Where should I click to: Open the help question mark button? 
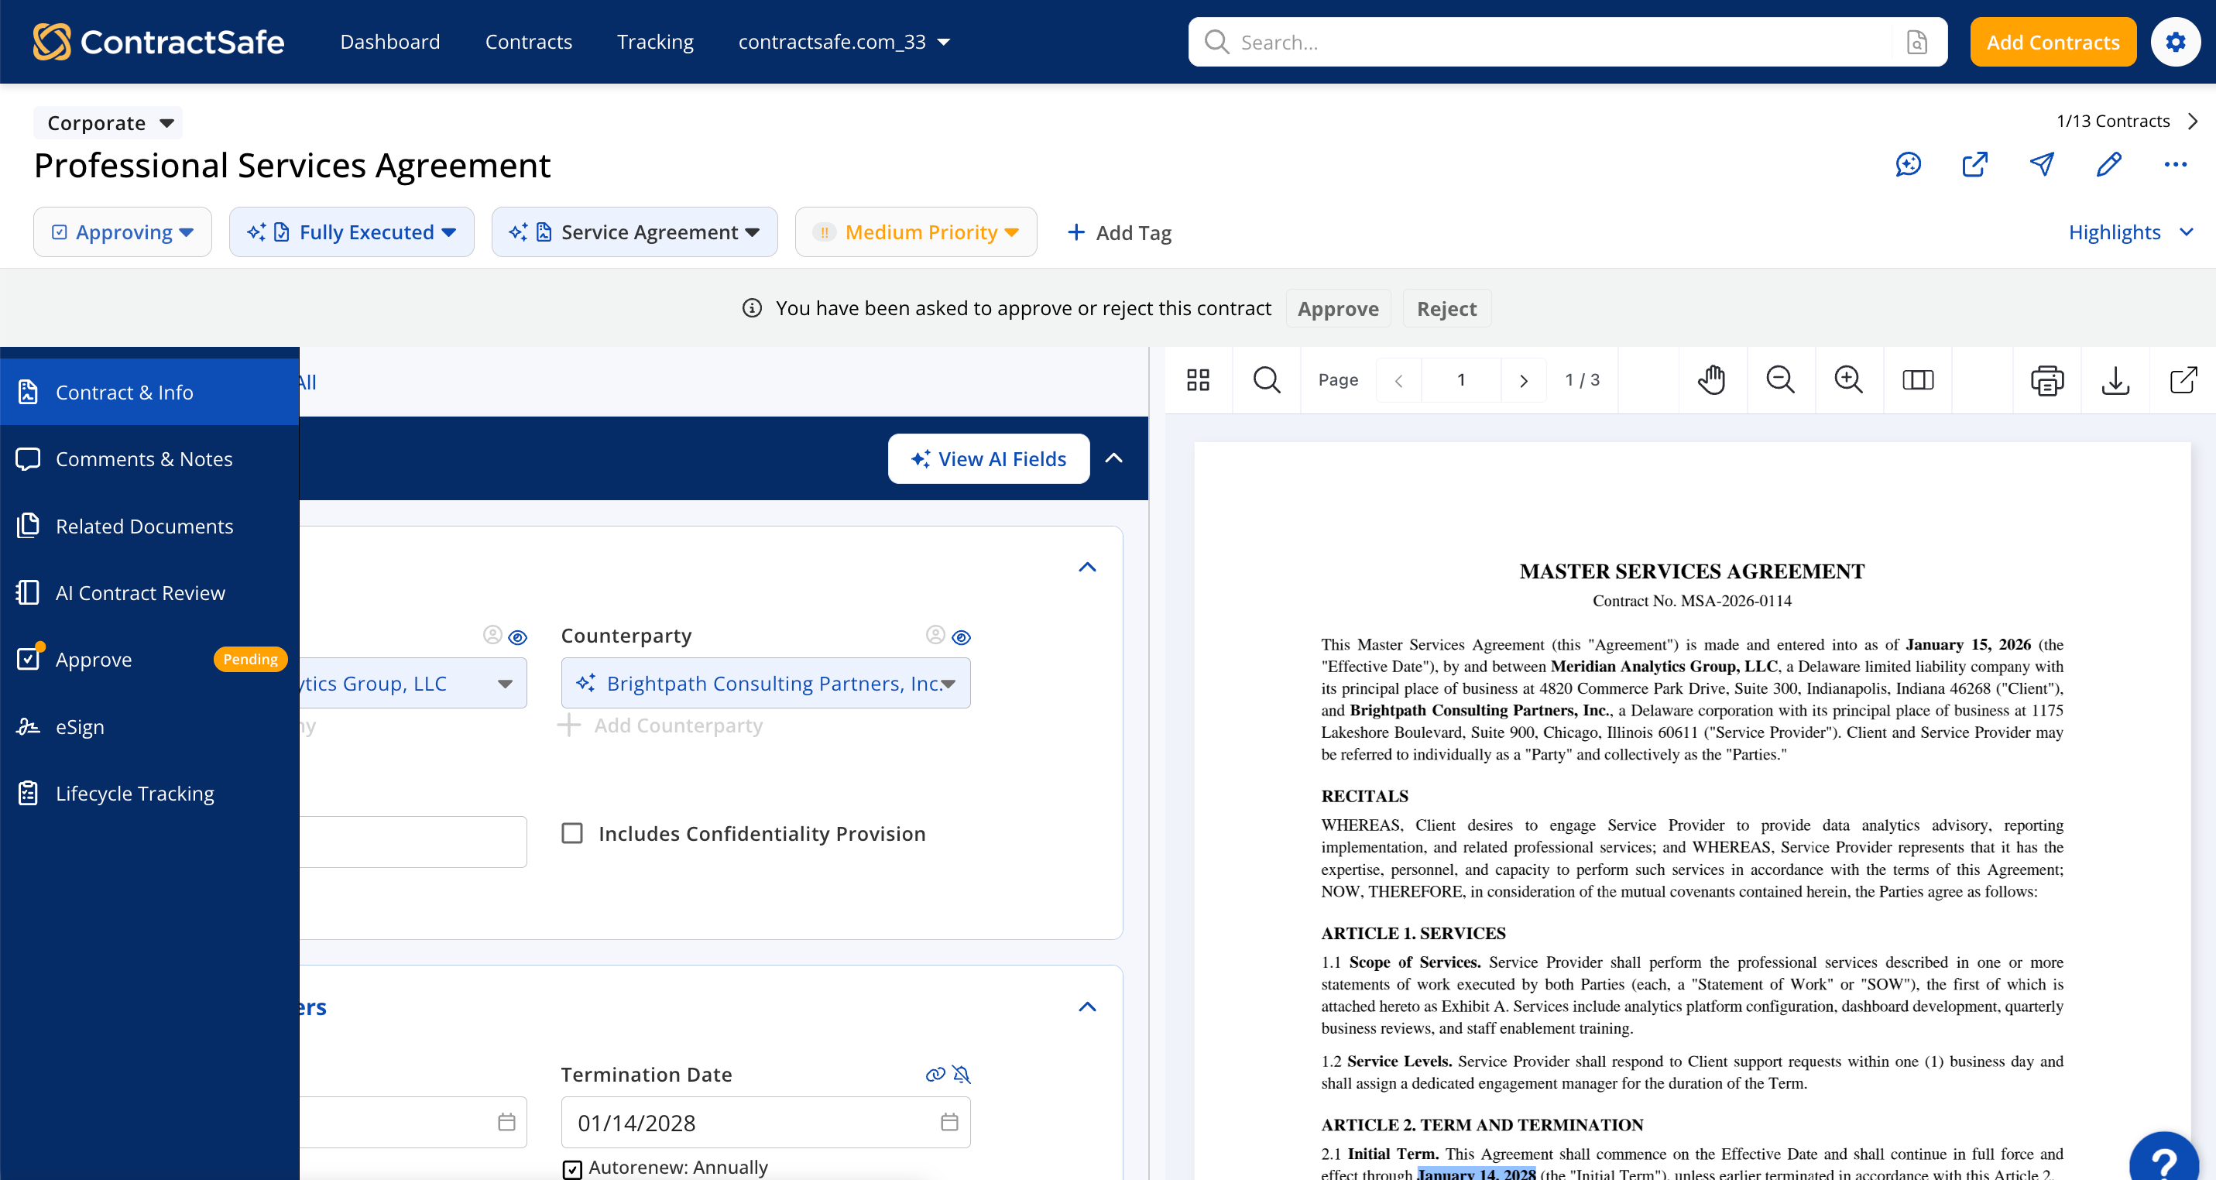click(2163, 1161)
